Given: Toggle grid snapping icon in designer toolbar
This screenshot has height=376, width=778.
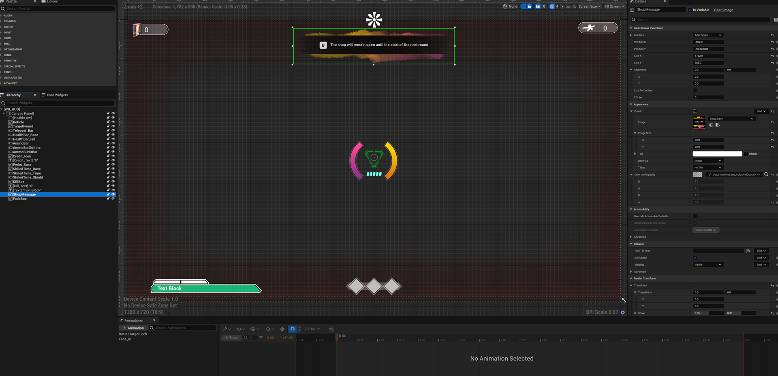Looking at the screenshot, I should point(552,6).
